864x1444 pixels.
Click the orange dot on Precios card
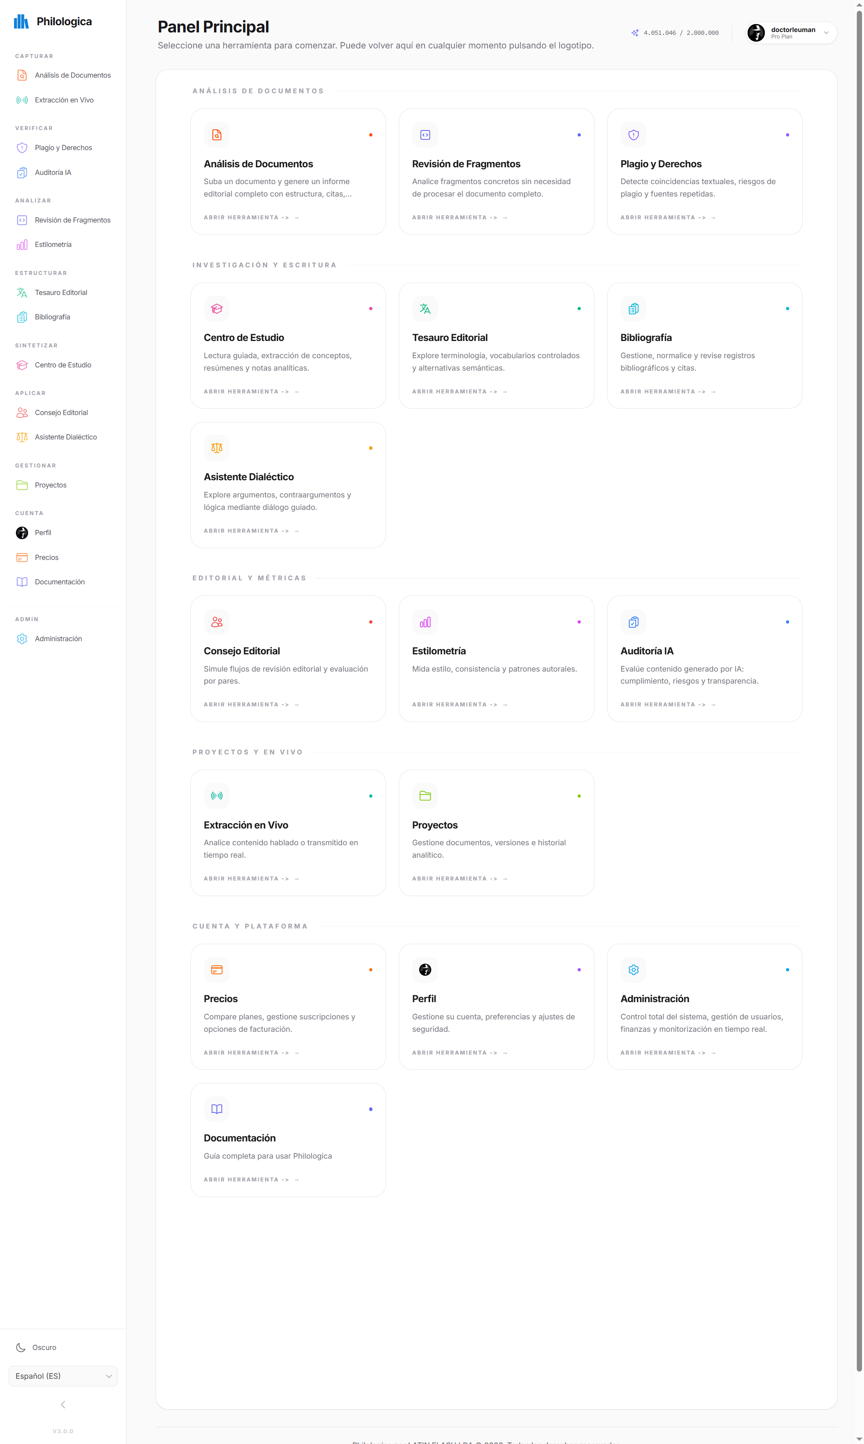(x=371, y=970)
